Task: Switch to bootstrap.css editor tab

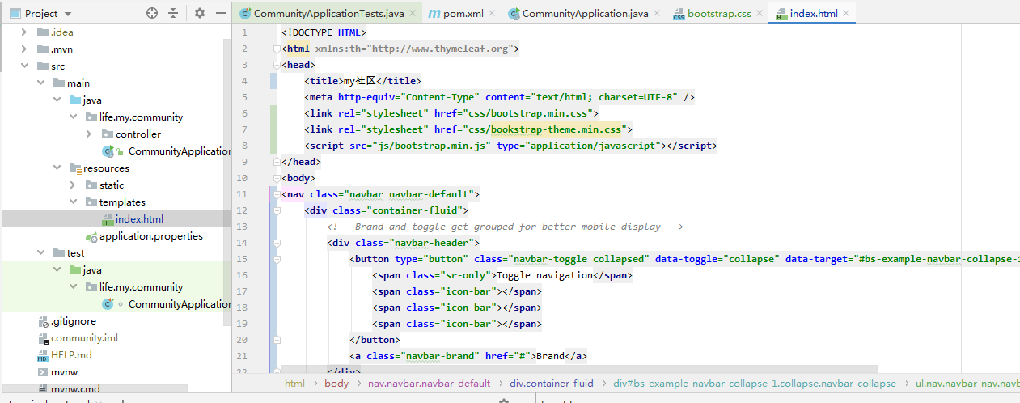Action: [719, 14]
